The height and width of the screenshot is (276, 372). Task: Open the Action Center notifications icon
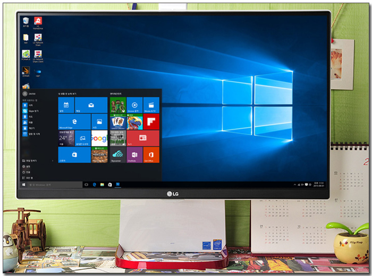click(x=306, y=184)
